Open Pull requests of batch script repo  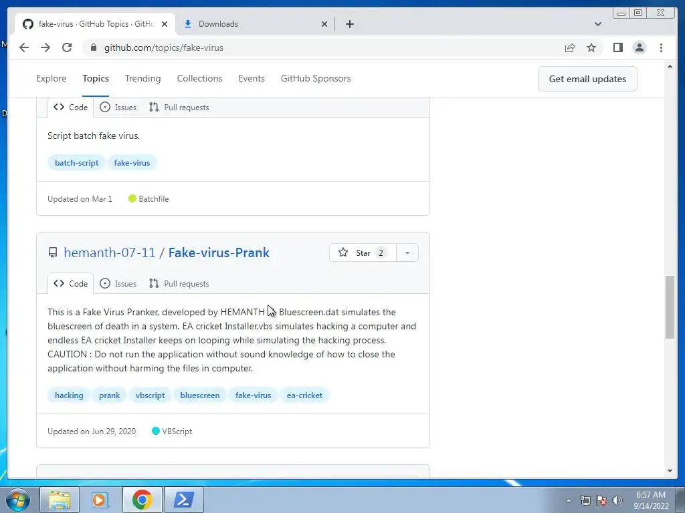(179, 108)
